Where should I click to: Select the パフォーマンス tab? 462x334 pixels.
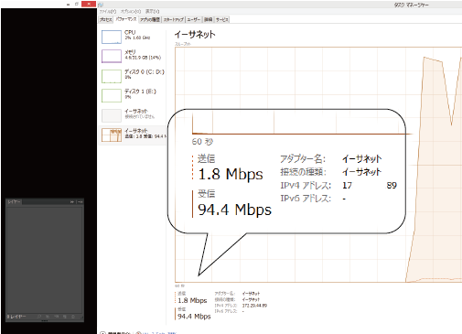[126, 19]
